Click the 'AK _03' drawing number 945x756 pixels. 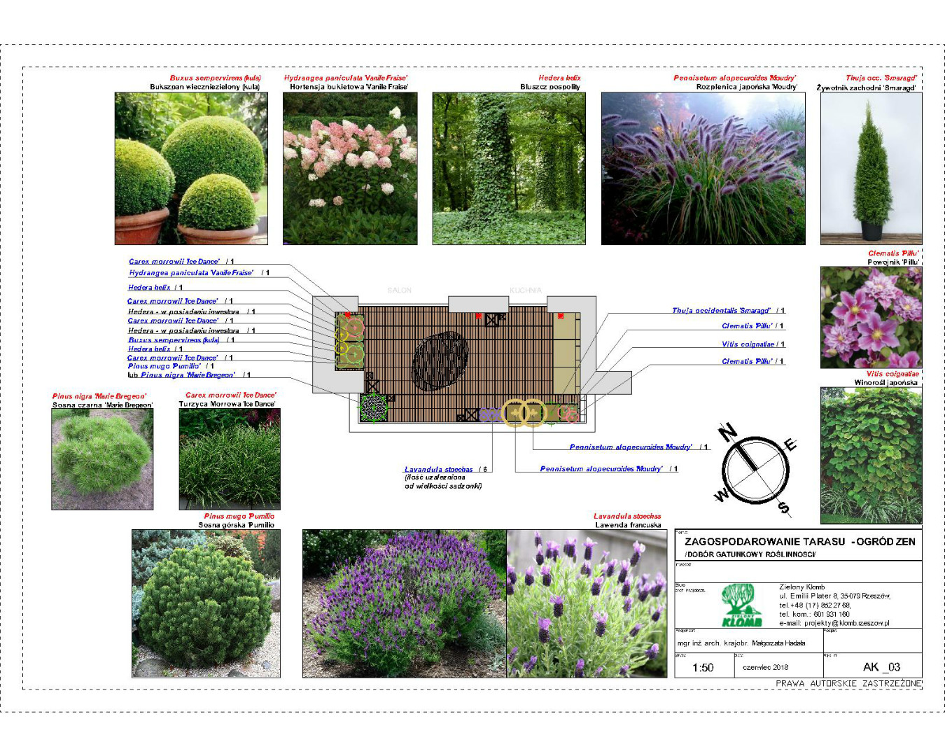coord(882,667)
